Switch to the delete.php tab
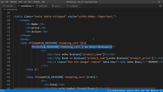 (43, 6)
